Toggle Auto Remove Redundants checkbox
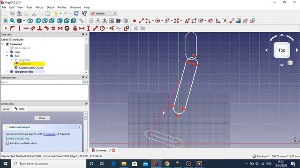Viewport: 300px width, 168px height. pos(7,143)
